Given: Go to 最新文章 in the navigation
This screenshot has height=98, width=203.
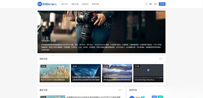Looking at the screenshot, I should [x=75, y=4].
